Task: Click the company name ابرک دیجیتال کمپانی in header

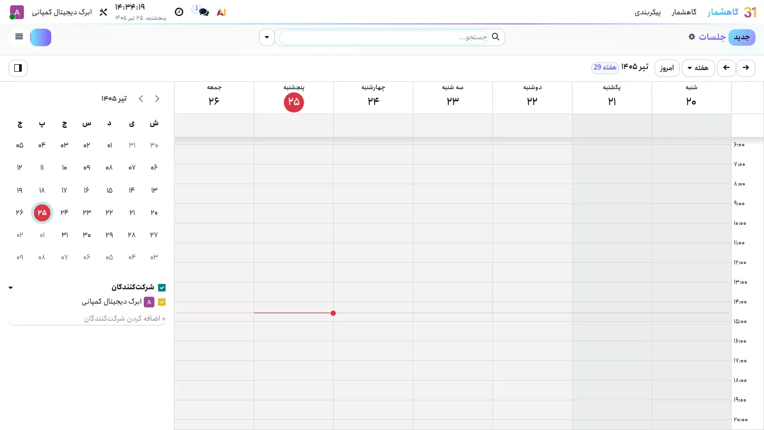Action: pos(62,12)
